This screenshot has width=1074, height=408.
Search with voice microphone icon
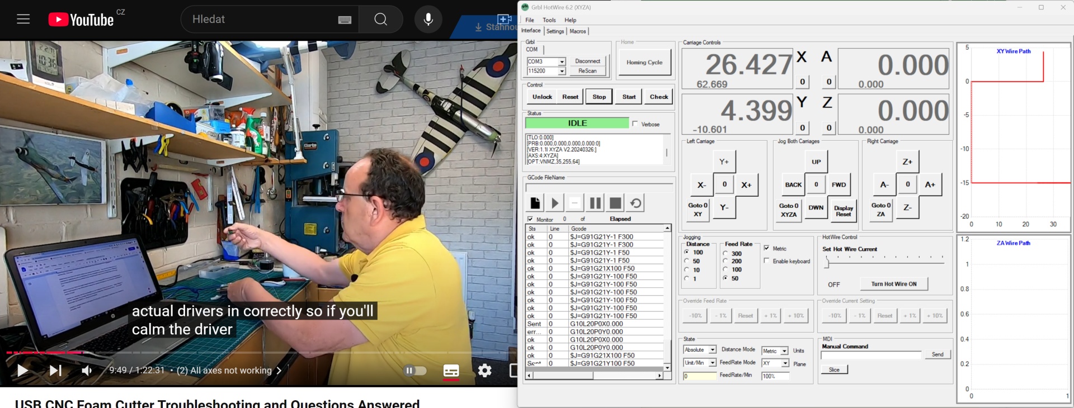point(428,20)
